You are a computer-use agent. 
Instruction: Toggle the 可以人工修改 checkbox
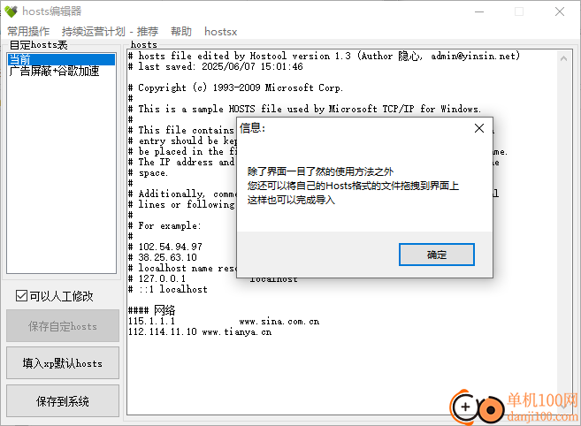pos(54,296)
